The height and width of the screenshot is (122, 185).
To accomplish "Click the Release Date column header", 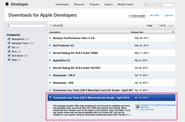I will (x=137, y=32).
